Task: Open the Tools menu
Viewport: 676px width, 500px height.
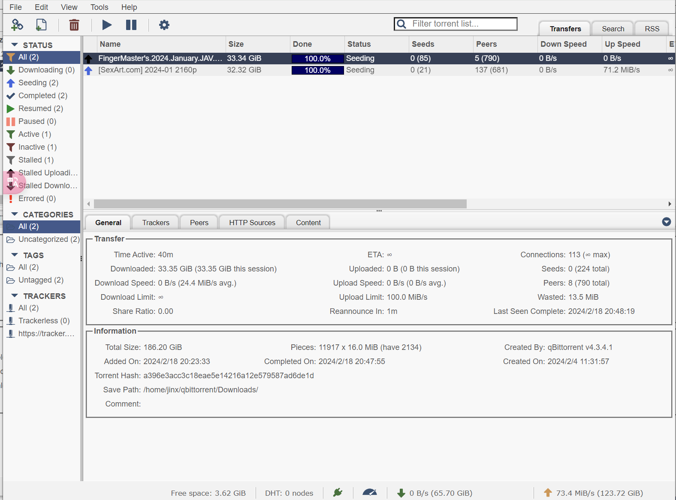Action: [99, 7]
